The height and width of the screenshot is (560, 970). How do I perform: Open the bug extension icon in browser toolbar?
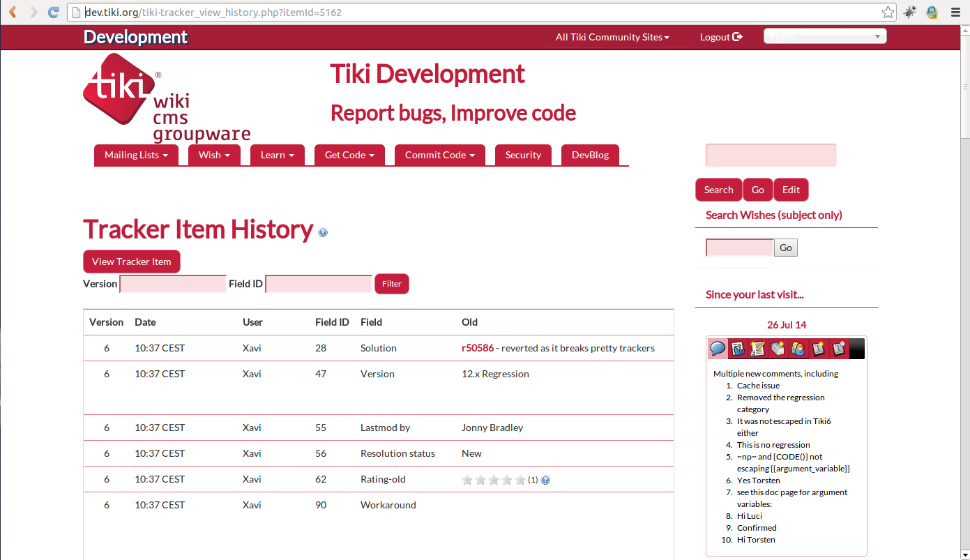910,12
